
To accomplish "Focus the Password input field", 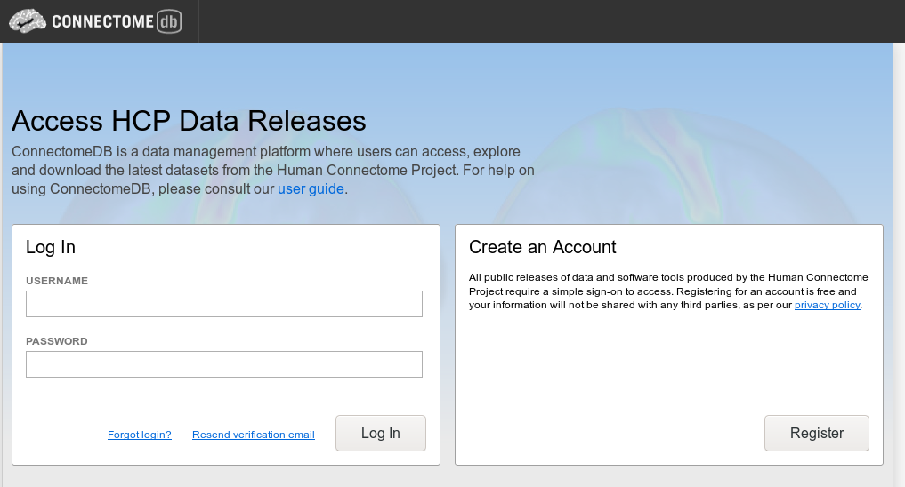I will [223, 364].
